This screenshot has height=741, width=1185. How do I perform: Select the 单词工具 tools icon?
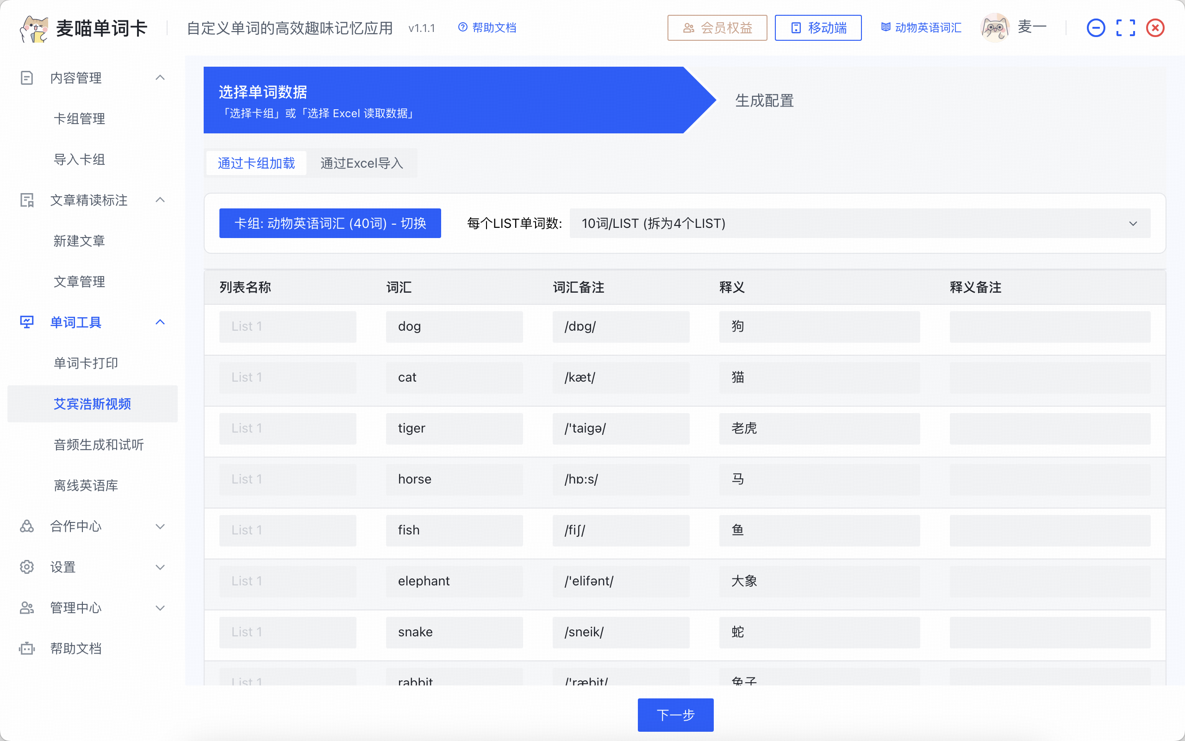26,322
